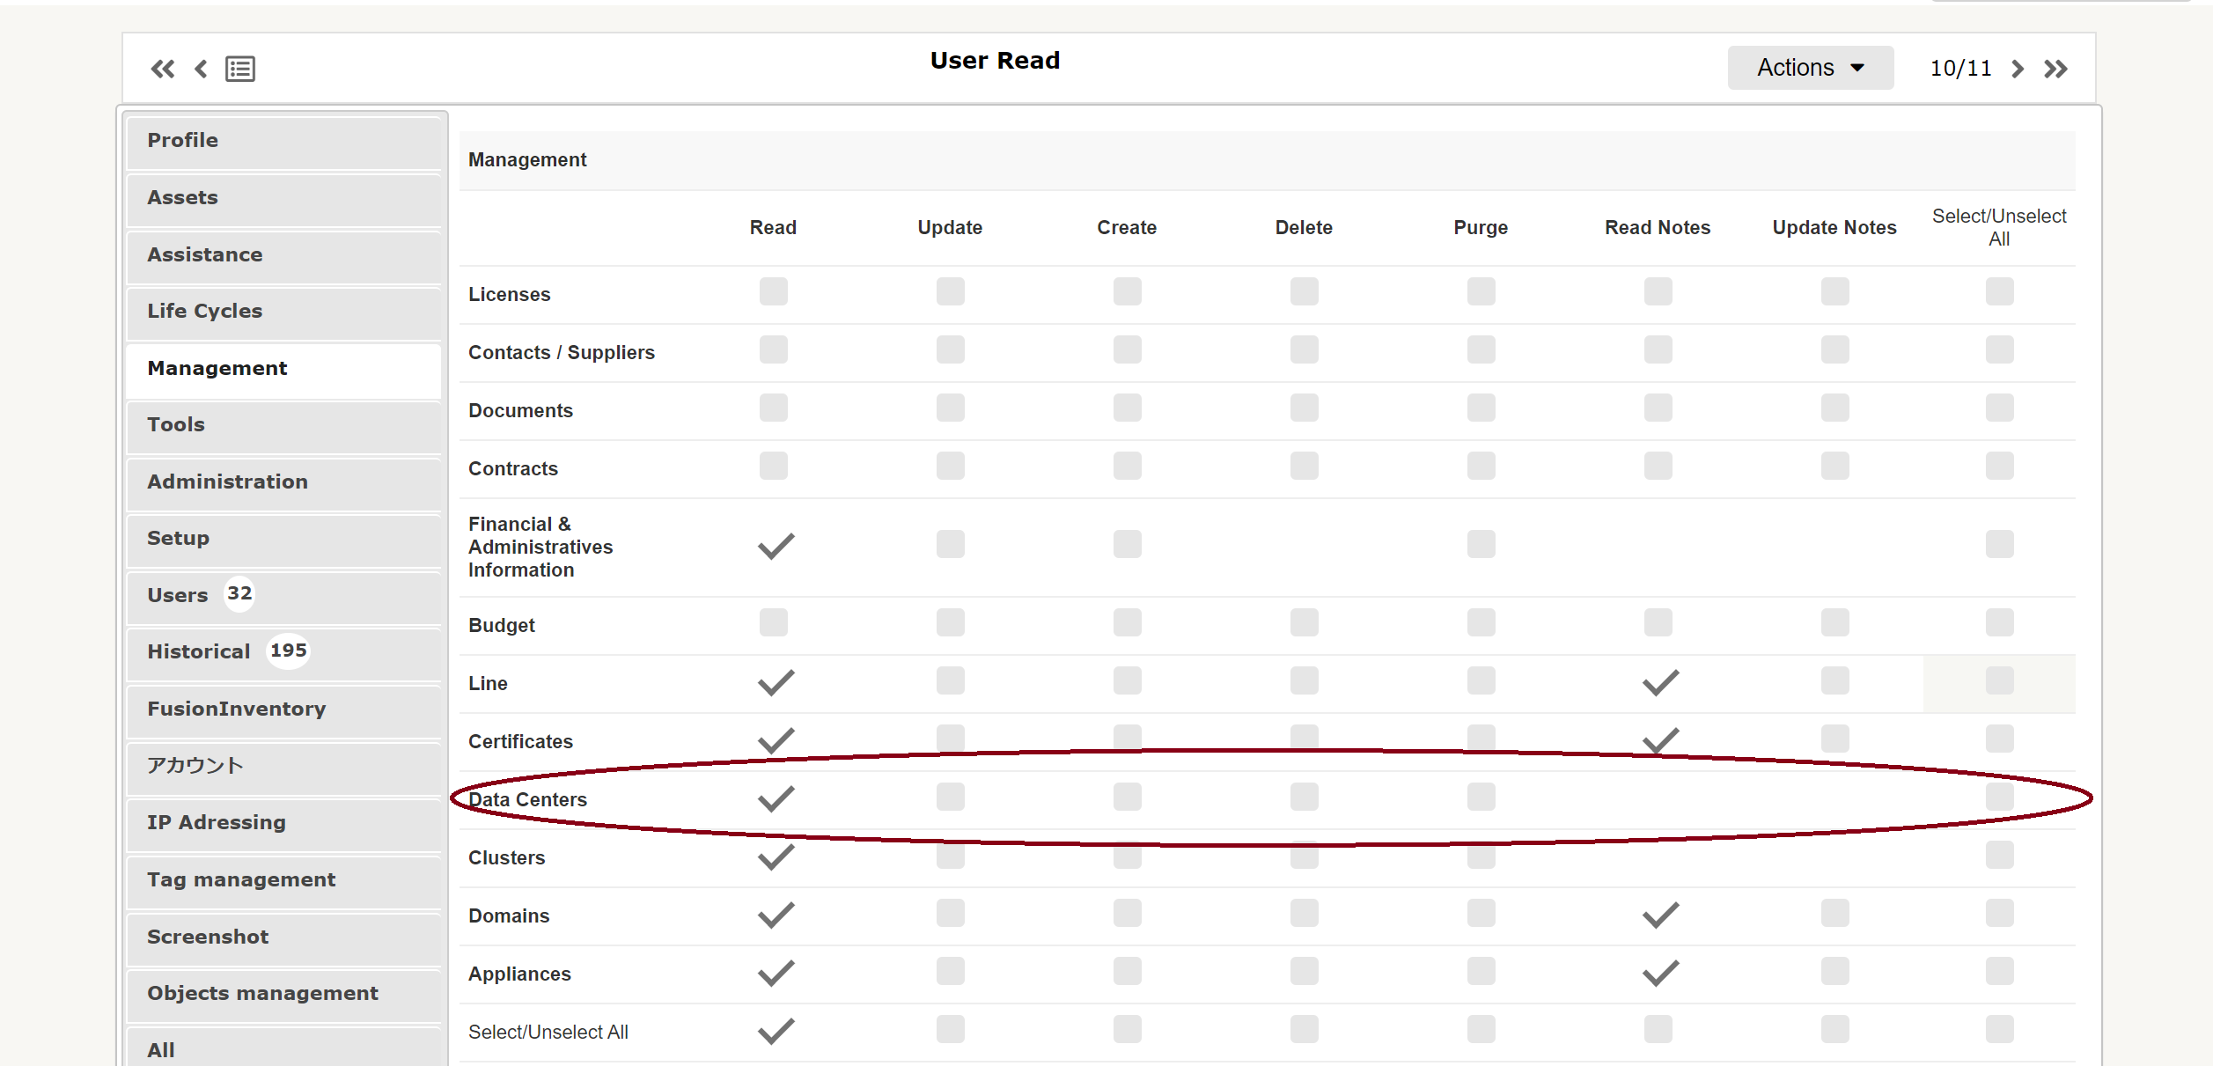This screenshot has width=2213, height=1066.
Task: Check the Delete permission for Documents
Action: (1304, 408)
